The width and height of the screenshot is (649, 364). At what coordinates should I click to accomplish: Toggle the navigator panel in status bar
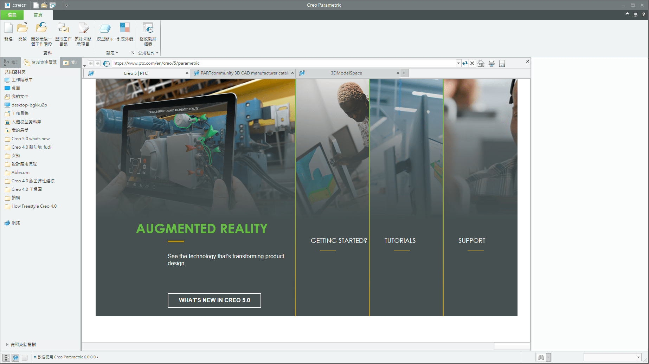pos(7,357)
